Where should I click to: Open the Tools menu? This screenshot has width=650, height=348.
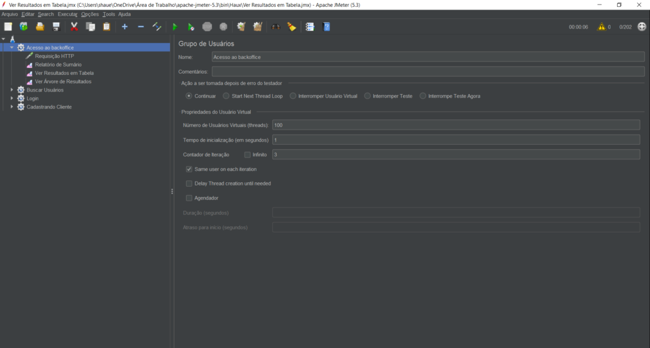[x=109, y=14]
